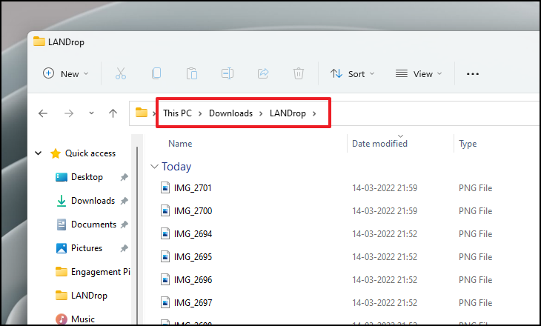Click the IMG_2696 file icon

coord(165,279)
